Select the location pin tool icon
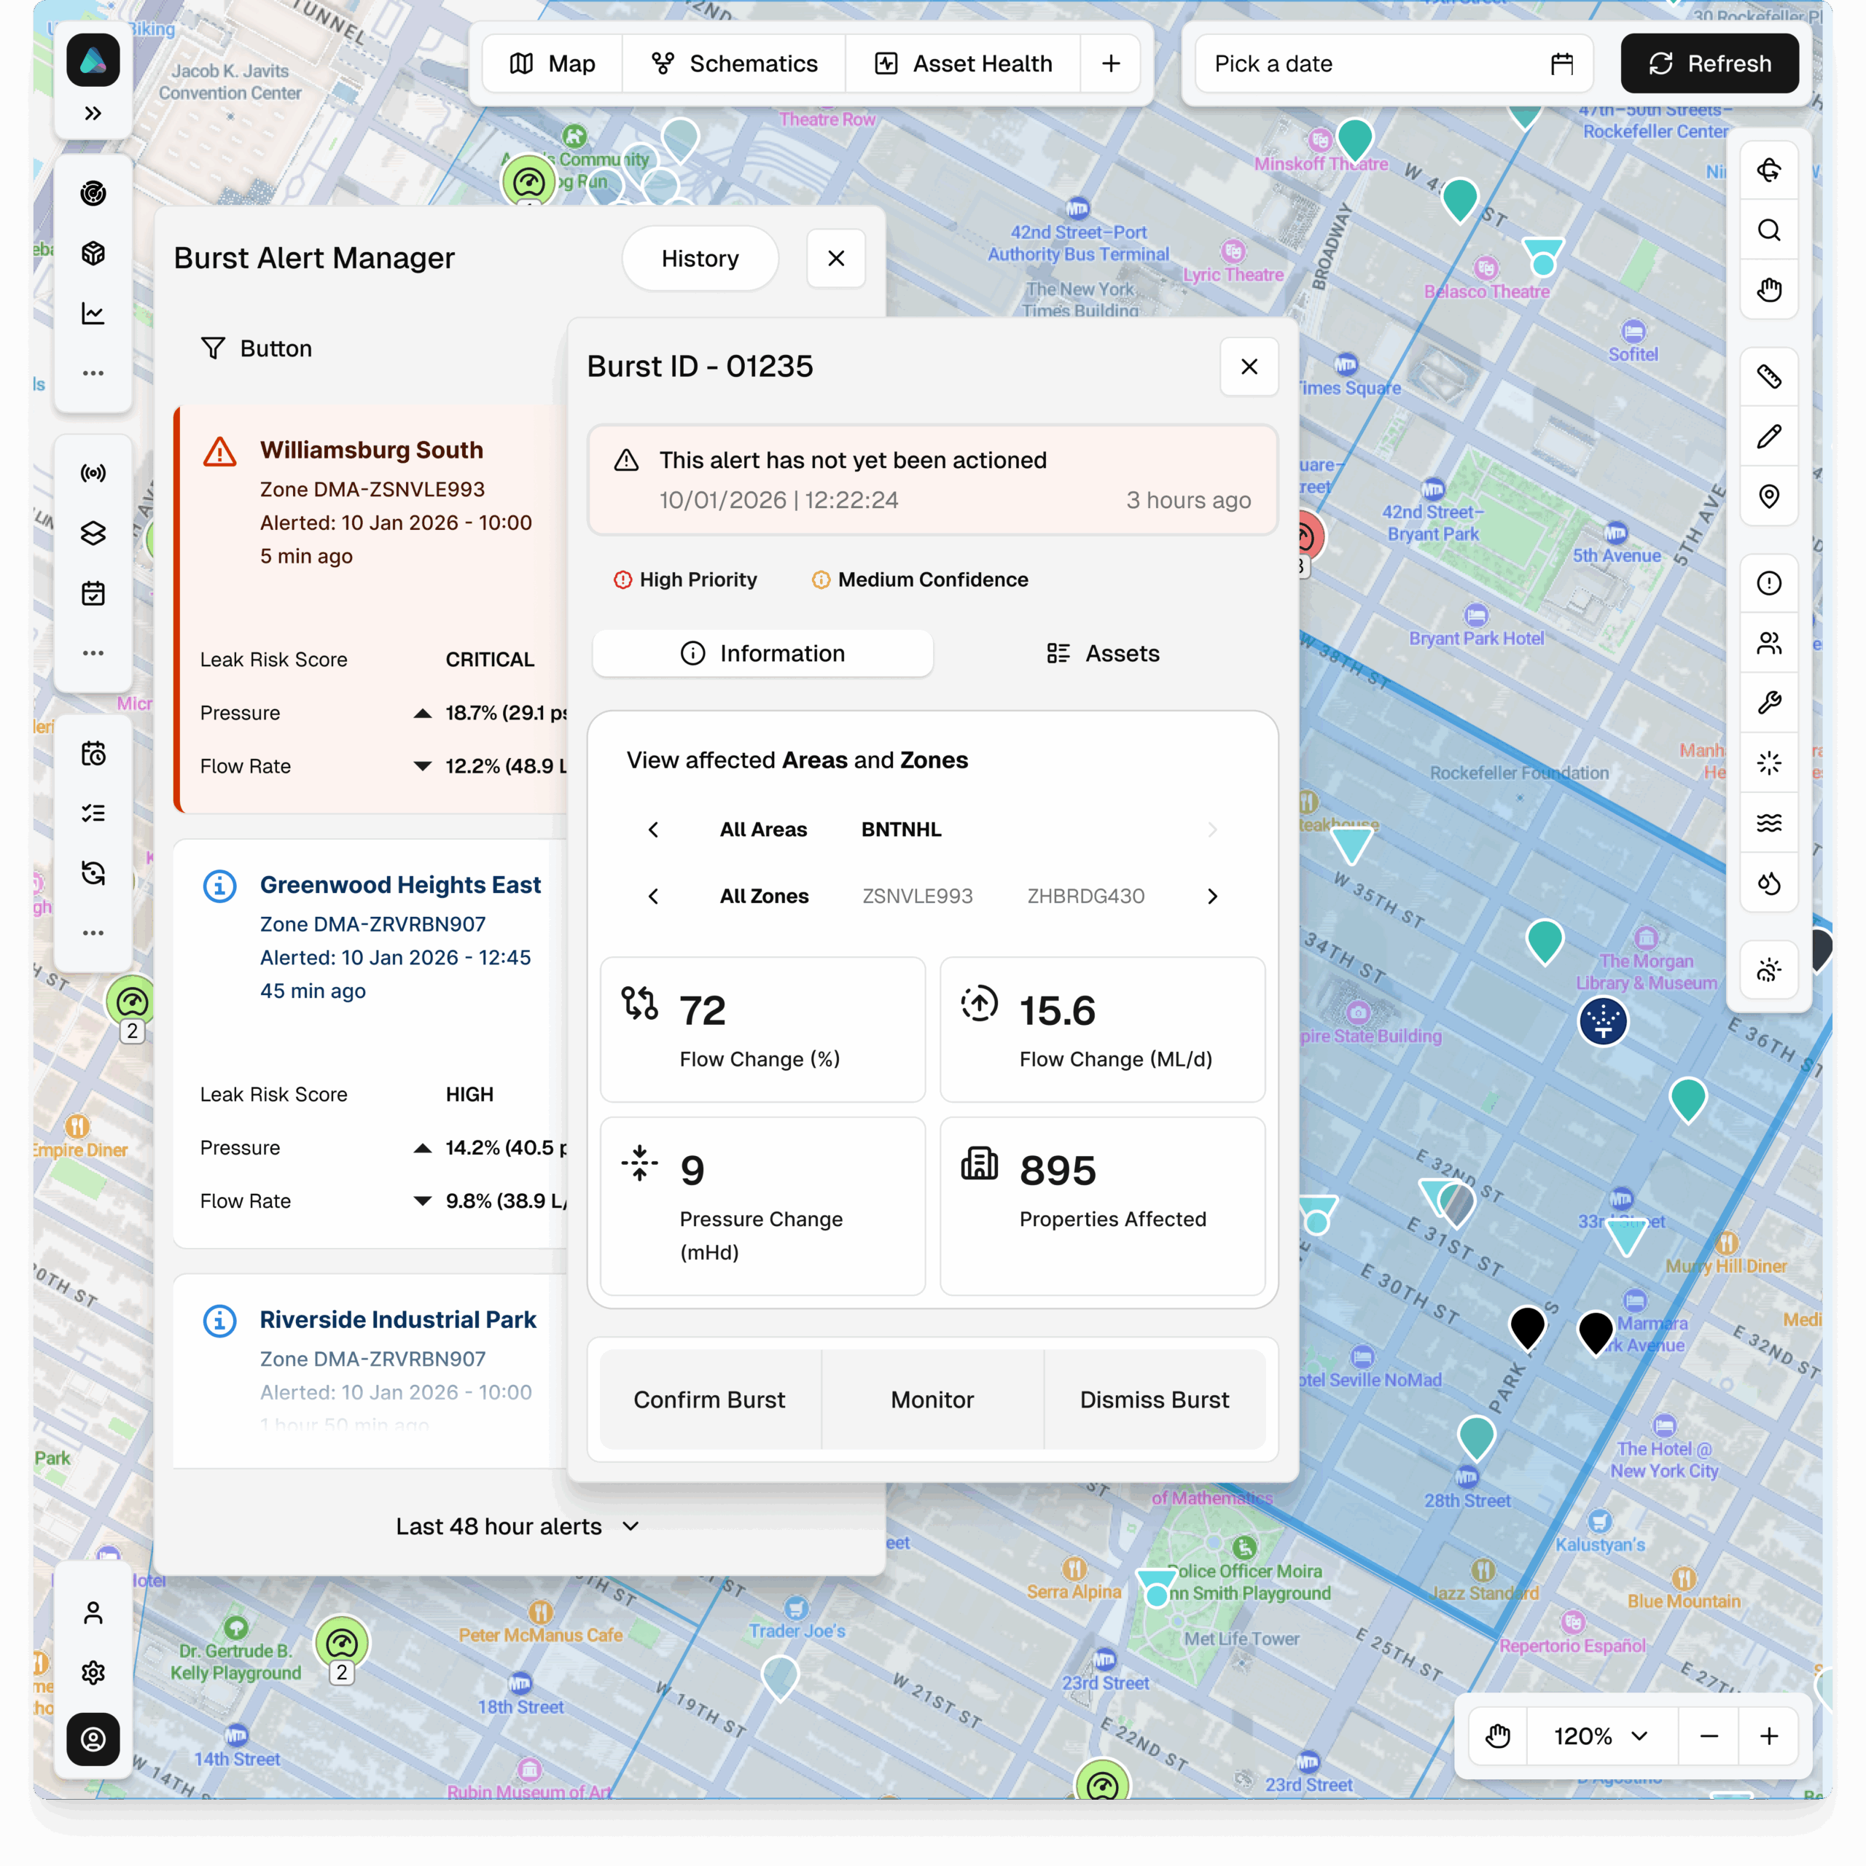The height and width of the screenshot is (1866, 1866). coord(1768,496)
